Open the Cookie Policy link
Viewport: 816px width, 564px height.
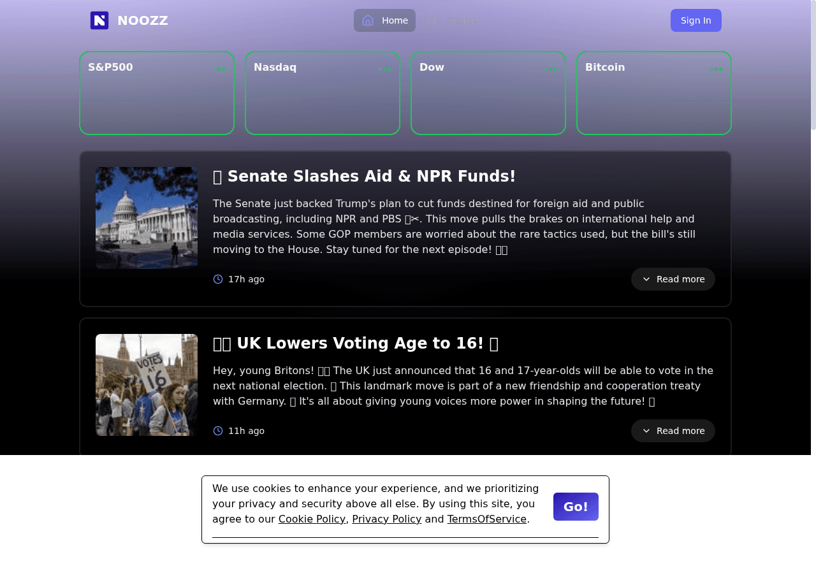[x=312, y=519]
